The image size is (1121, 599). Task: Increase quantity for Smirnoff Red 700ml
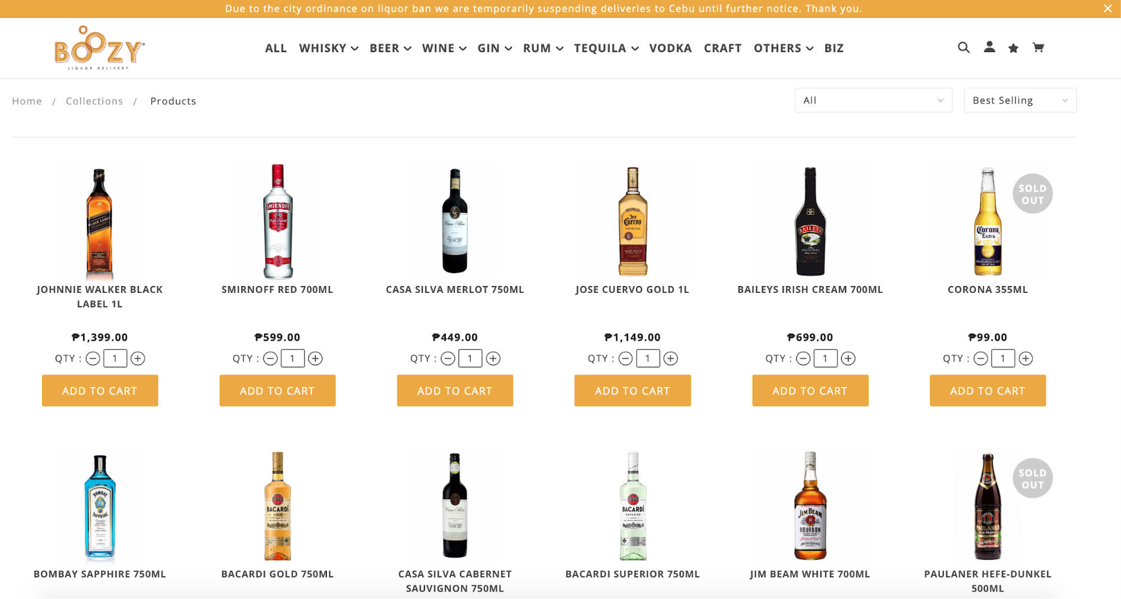(x=315, y=358)
